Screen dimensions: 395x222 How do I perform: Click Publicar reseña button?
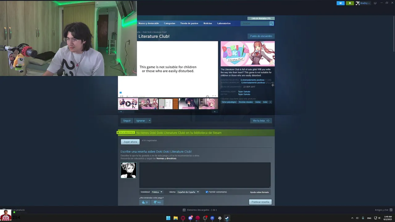260,202
